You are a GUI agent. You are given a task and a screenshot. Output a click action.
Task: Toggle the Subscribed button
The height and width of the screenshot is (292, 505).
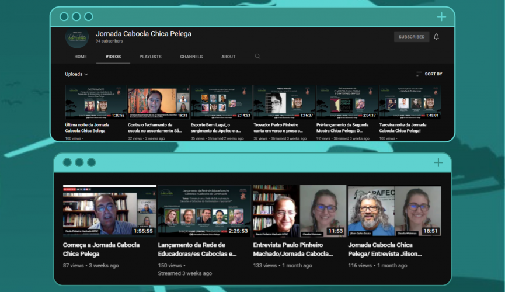(411, 37)
